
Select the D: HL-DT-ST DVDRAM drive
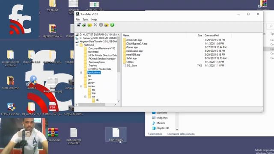pos(98,35)
